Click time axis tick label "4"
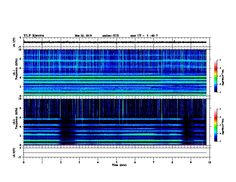This screenshot has height=182, width=236. pyautogui.click(x=98, y=162)
